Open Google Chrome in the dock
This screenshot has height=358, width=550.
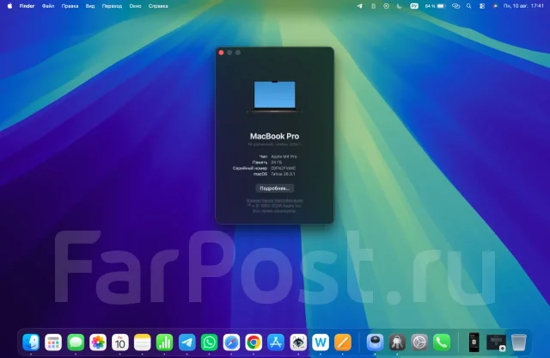(x=254, y=343)
